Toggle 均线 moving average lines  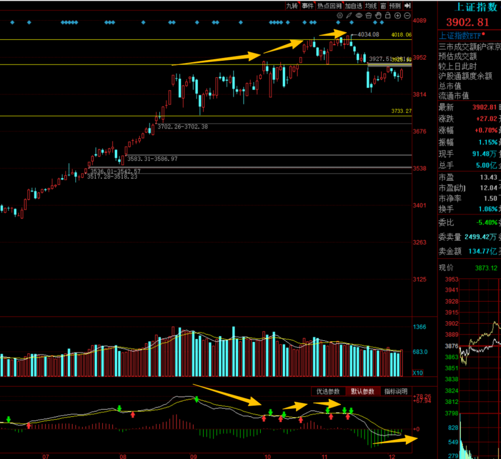pos(371,6)
